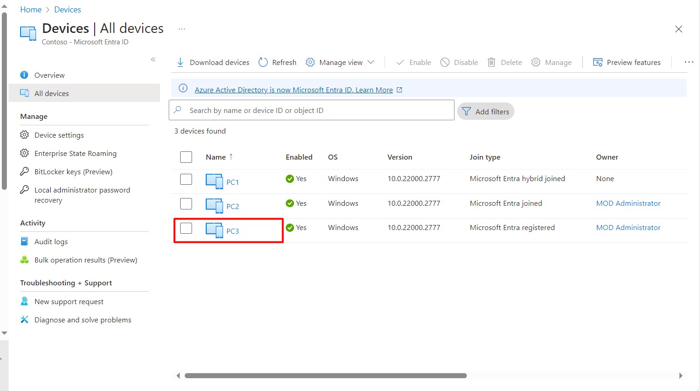
Task: Click the Join type column header
Action: (x=485, y=157)
